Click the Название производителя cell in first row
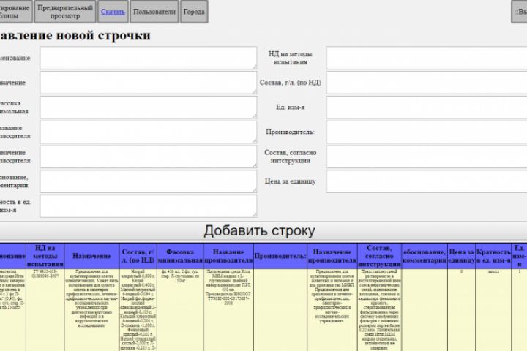This screenshot has width=527, height=351. [228, 310]
